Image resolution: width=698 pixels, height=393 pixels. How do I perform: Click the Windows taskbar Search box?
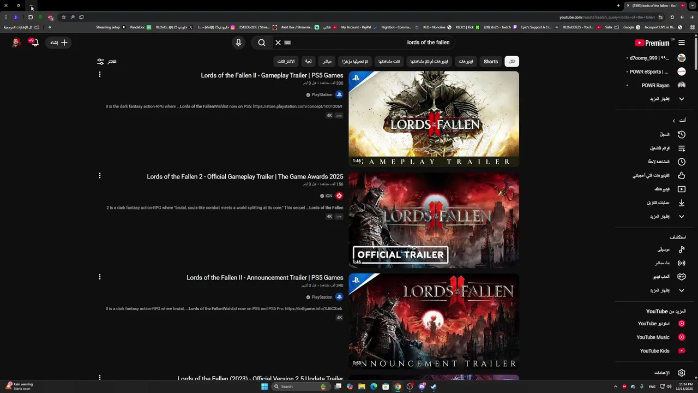coord(300,386)
